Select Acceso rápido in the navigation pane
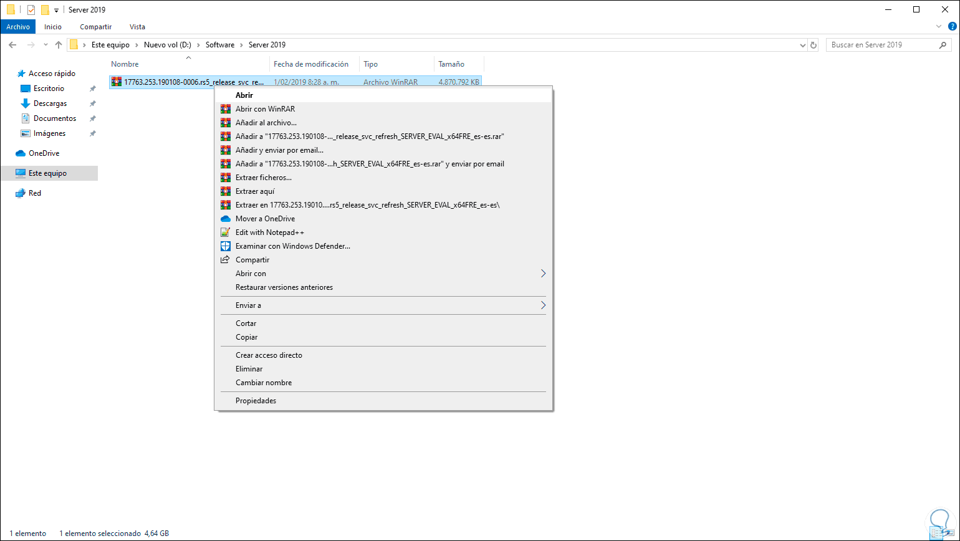 (52, 74)
